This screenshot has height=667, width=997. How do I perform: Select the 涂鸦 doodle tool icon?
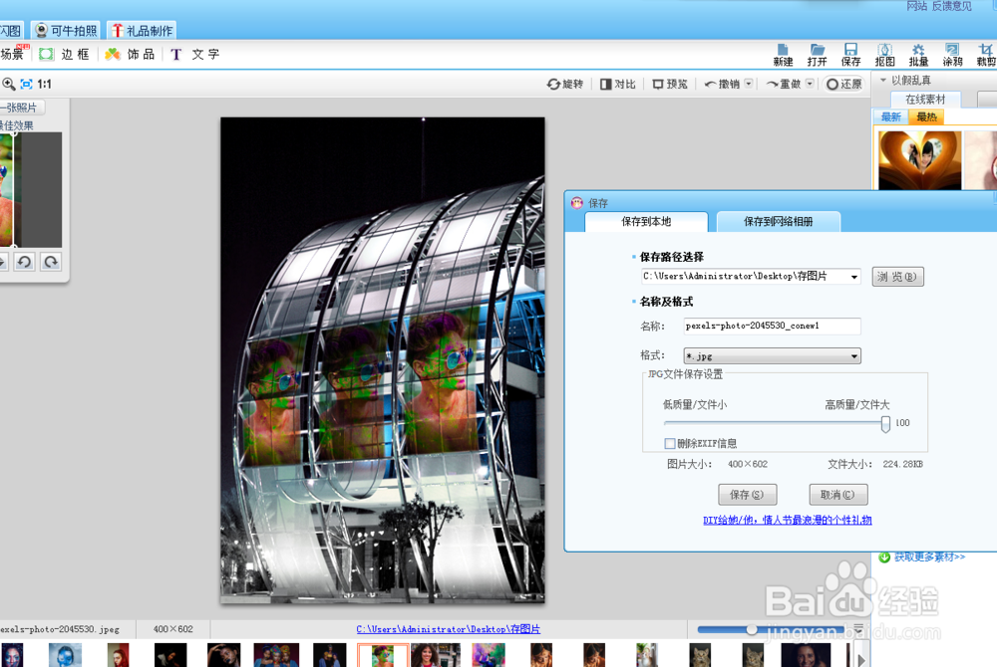point(951,53)
